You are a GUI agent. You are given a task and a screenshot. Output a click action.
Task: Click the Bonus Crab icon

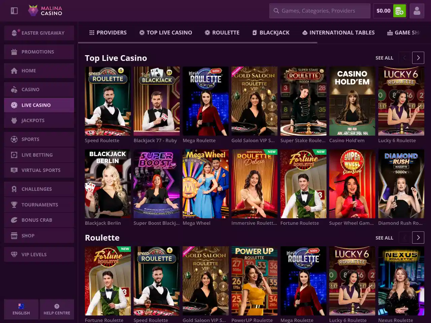coord(14,220)
